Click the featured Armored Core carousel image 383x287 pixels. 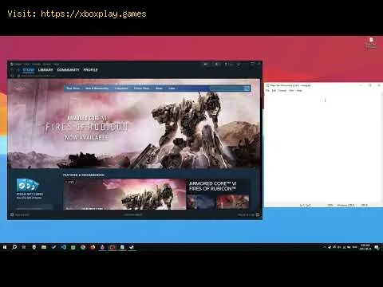tap(124, 194)
